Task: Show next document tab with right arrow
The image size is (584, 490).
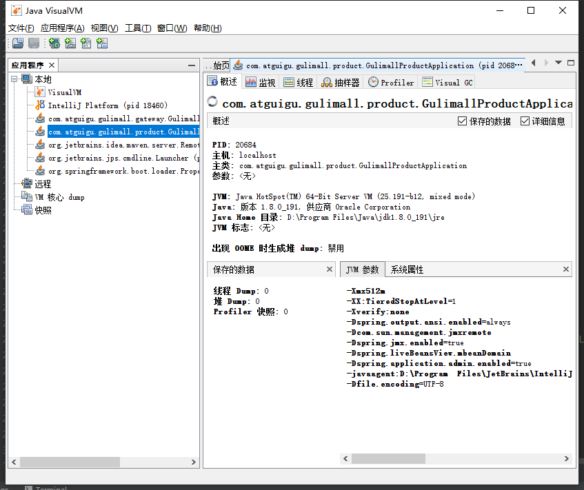Action: tap(546, 63)
